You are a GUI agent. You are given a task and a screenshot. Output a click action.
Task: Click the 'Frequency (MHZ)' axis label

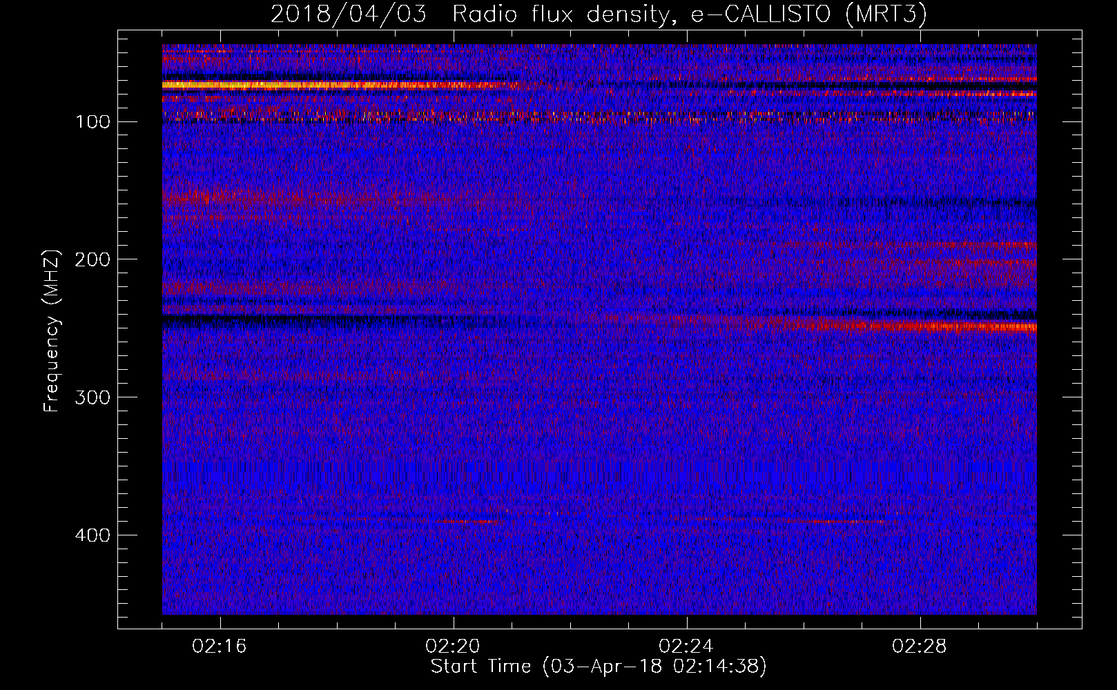point(52,330)
